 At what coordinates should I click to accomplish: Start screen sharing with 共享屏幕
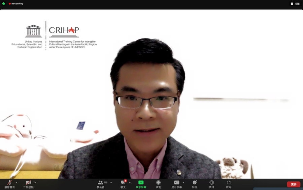[x=141, y=184]
